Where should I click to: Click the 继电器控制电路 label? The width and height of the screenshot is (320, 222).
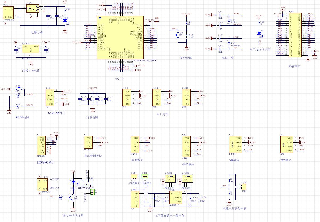click(73, 215)
